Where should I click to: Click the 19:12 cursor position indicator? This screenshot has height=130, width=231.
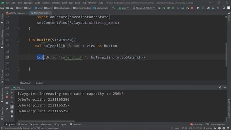click(184, 128)
